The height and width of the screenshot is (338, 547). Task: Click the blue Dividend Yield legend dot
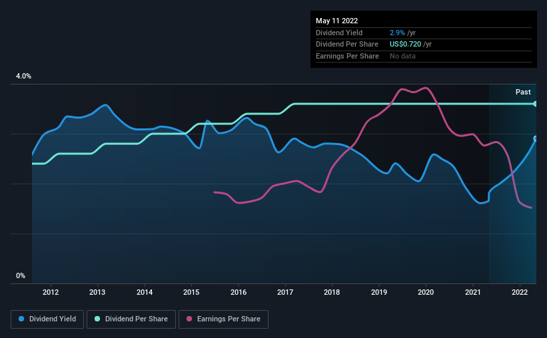pos(21,319)
